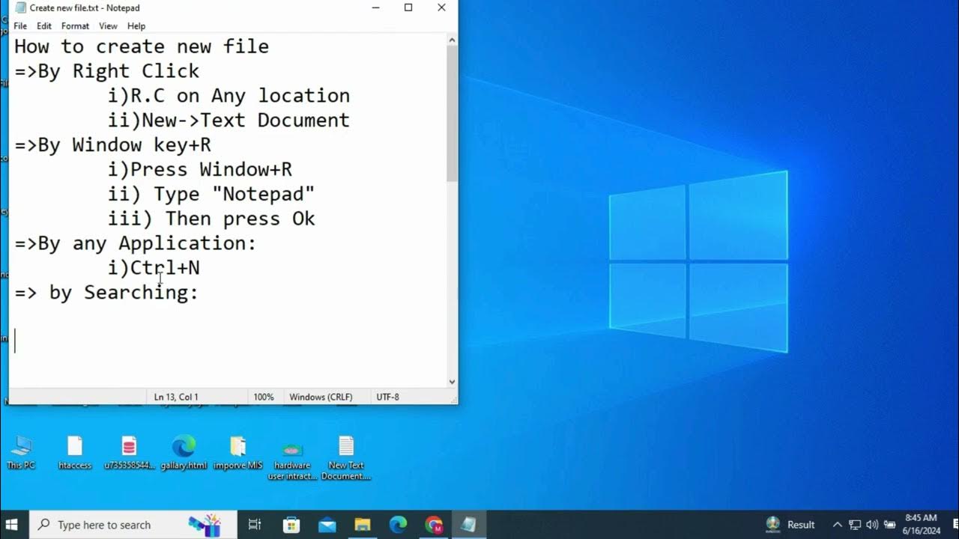Open the Windows Start menu
The image size is (959, 539).
point(12,525)
